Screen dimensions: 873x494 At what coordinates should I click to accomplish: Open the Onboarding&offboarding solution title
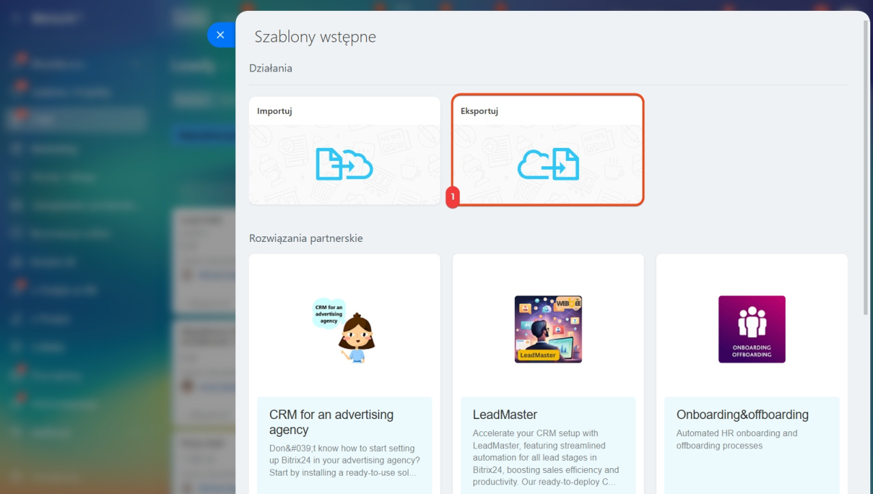tap(742, 414)
